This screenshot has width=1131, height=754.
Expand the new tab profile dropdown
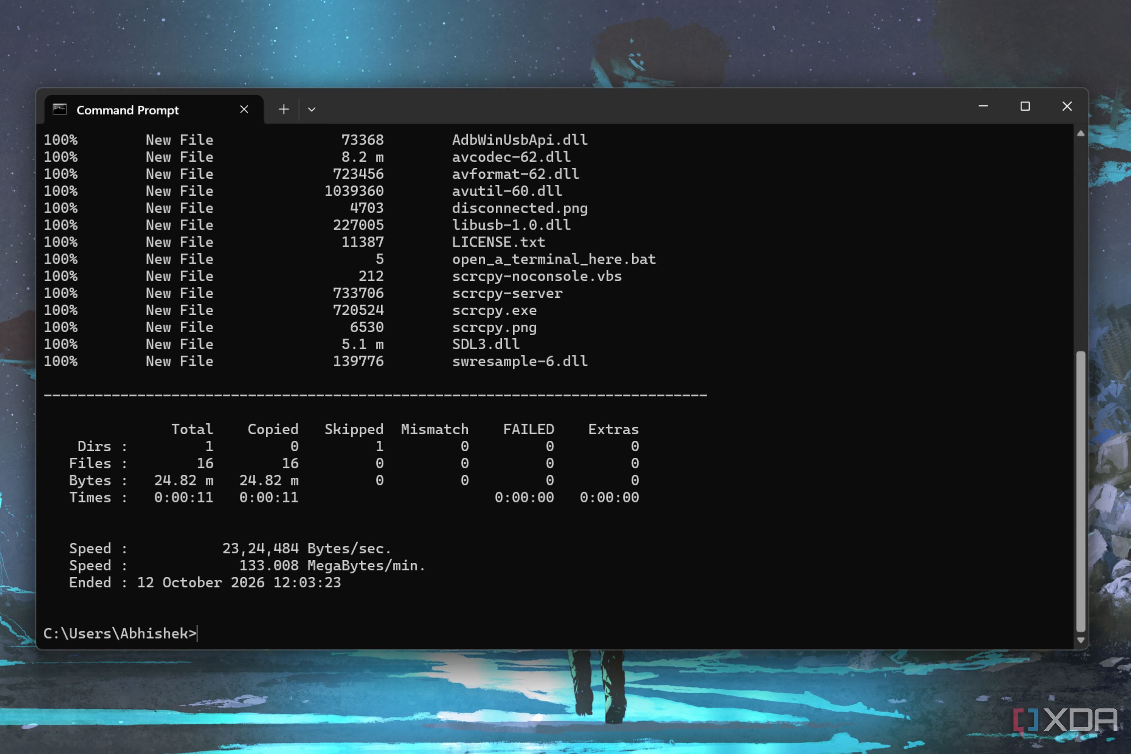[312, 110]
